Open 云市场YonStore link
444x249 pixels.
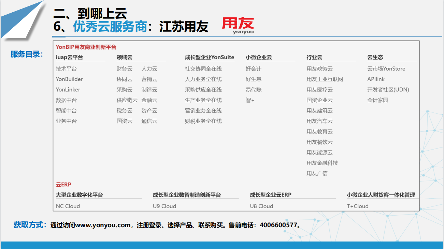386,69
